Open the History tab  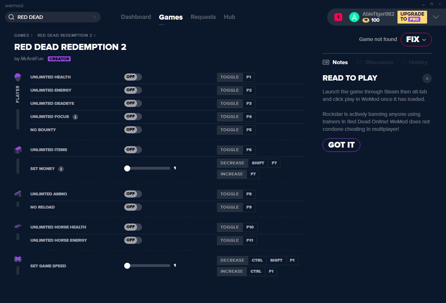pyautogui.click(x=414, y=62)
